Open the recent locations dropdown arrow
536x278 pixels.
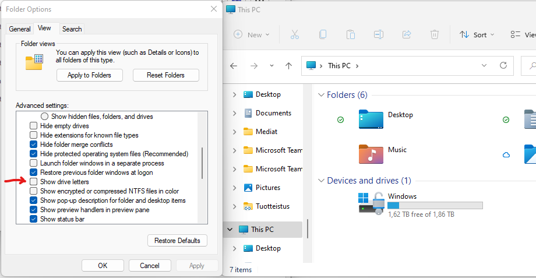point(271,66)
